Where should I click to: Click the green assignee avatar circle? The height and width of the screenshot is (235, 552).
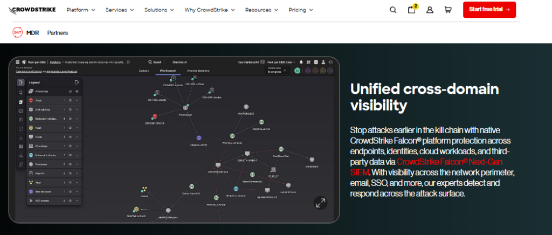tap(298, 71)
